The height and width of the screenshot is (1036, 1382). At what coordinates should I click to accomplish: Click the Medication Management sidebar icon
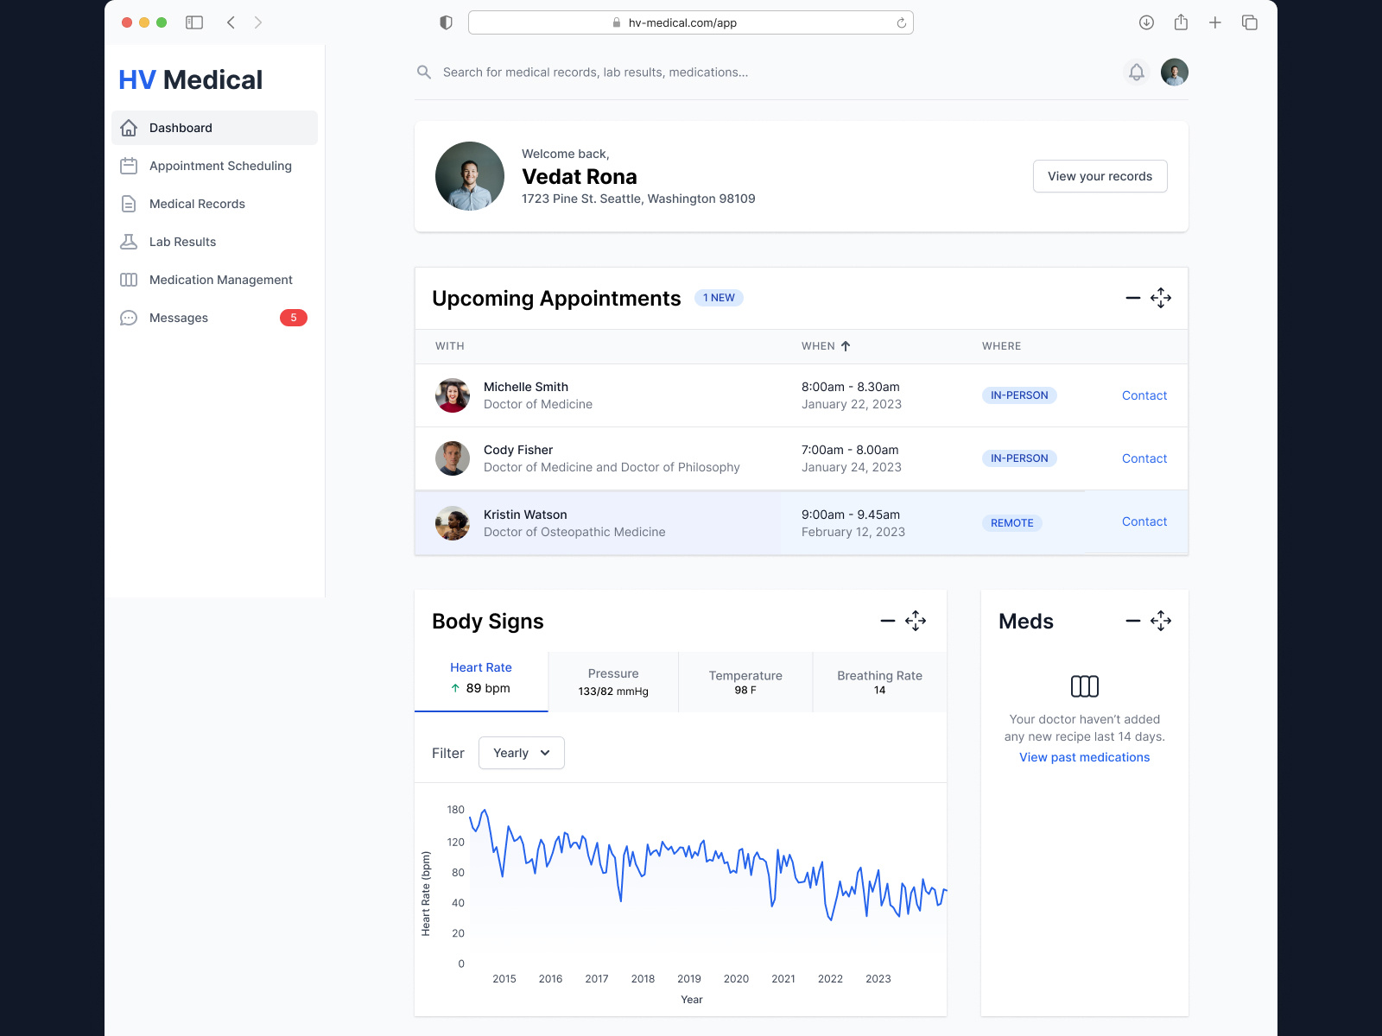tap(128, 280)
